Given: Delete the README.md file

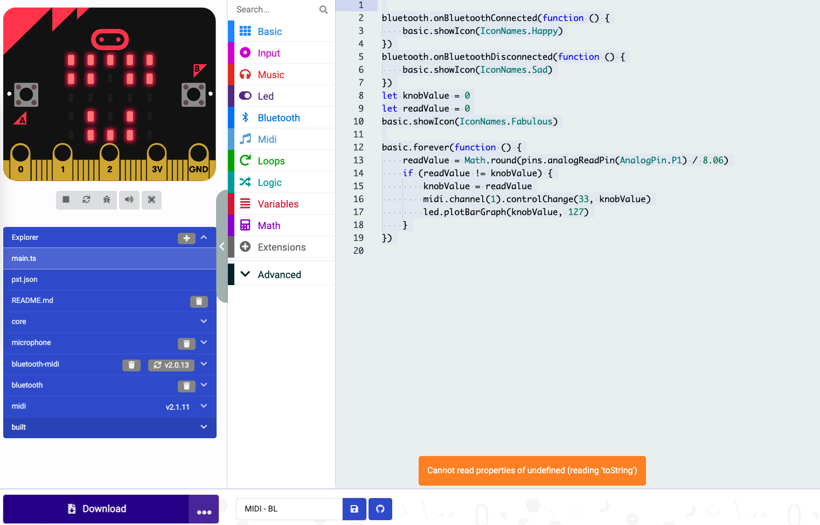Looking at the screenshot, I should click(199, 301).
